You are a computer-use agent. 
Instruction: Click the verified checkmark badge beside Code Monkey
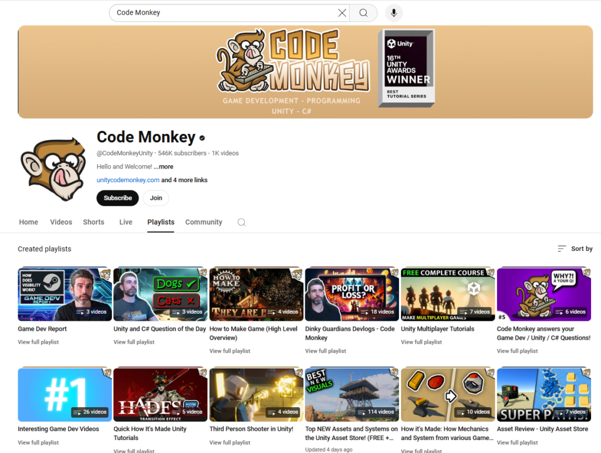pyautogui.click(x=202, y=138)
